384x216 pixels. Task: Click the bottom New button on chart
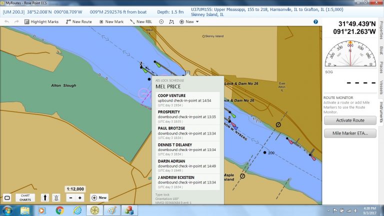99,197
